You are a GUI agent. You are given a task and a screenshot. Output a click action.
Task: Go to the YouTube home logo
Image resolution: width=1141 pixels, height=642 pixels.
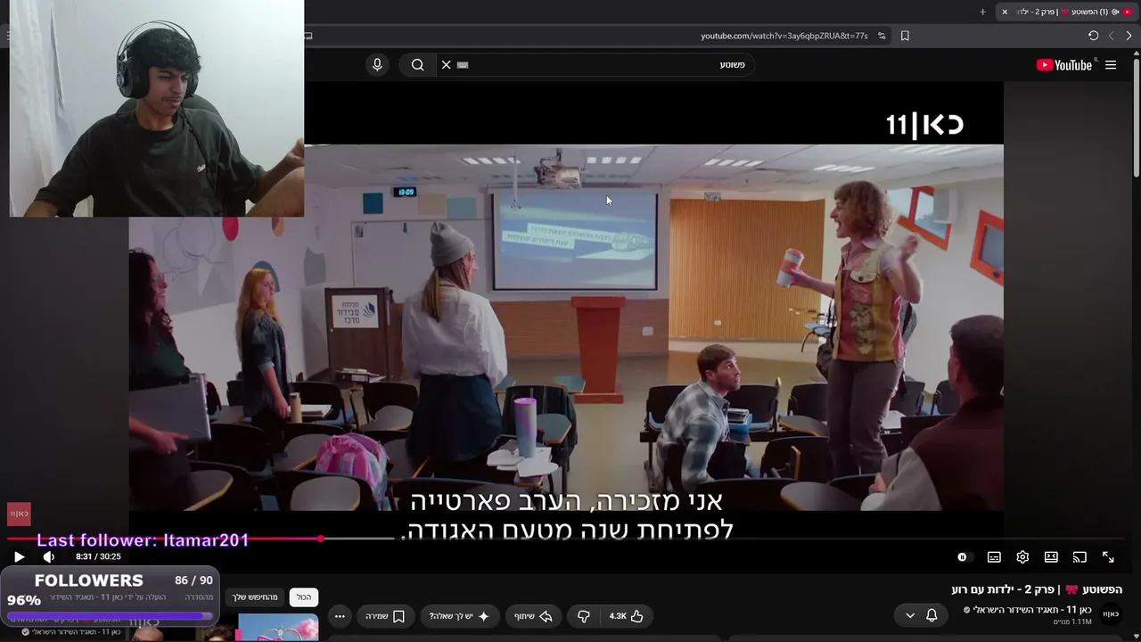1063,65
